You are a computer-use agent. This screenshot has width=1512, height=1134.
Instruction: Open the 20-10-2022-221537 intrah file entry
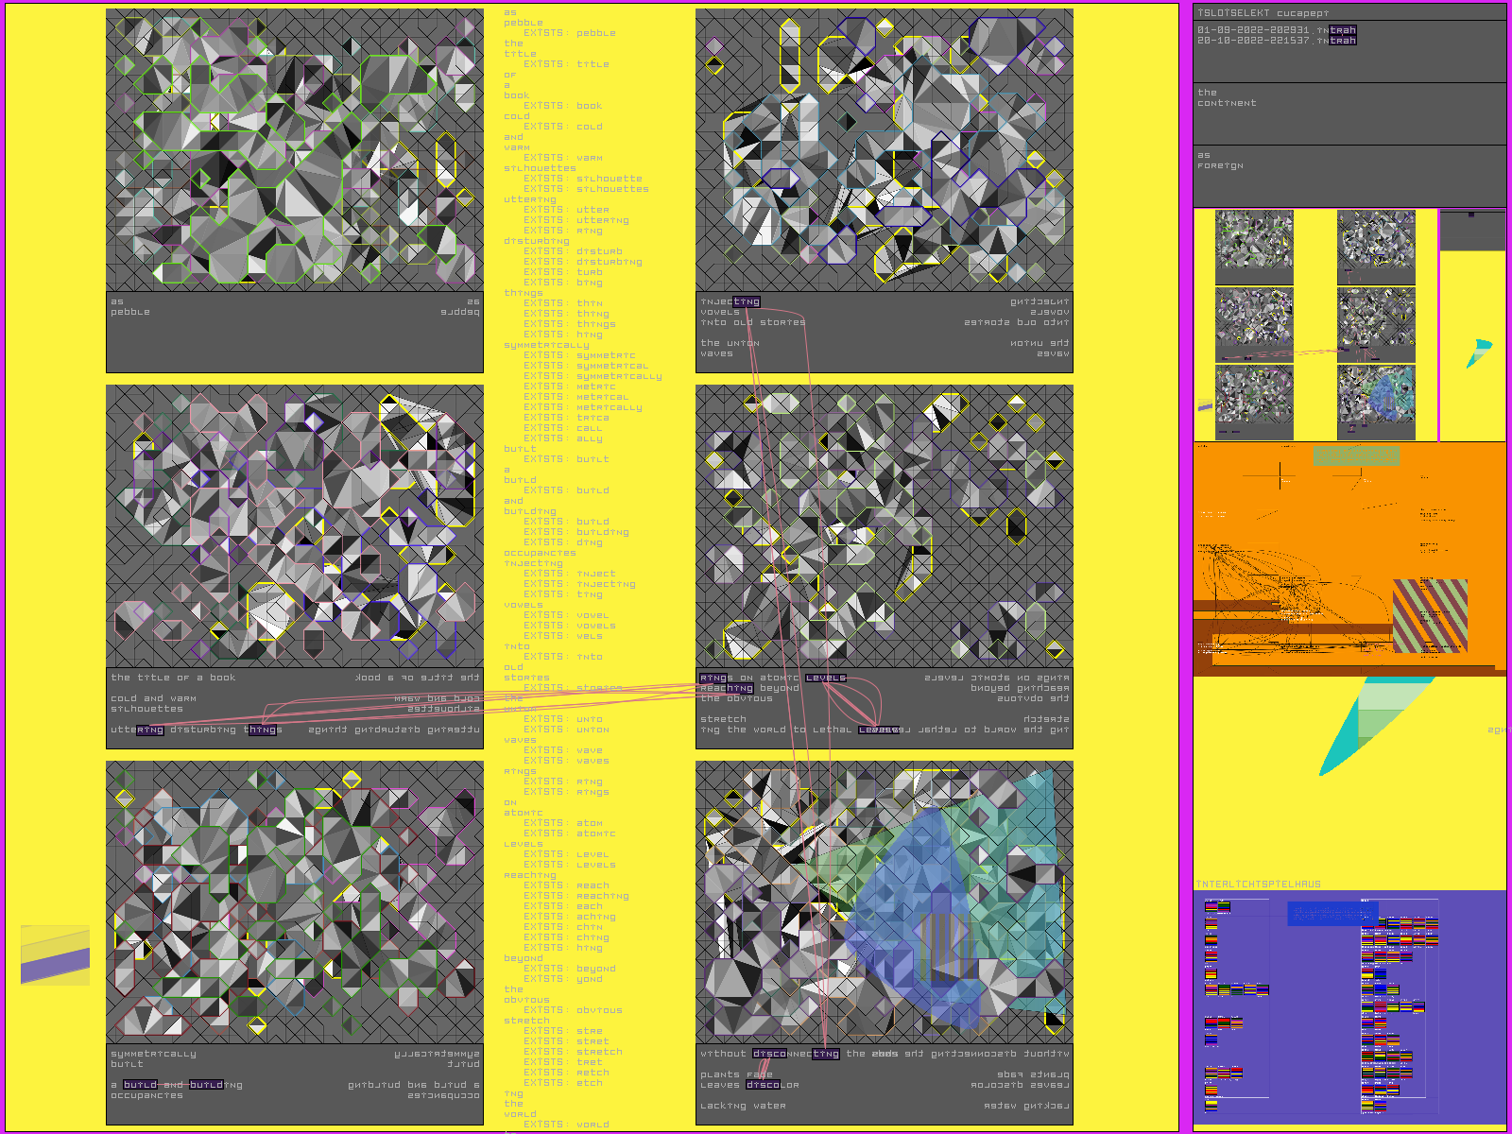coord(1276,41)
